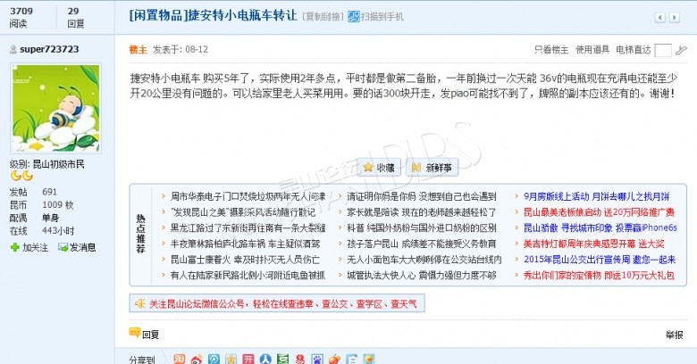Click the 新鲜事 share button

coord(430,167)
